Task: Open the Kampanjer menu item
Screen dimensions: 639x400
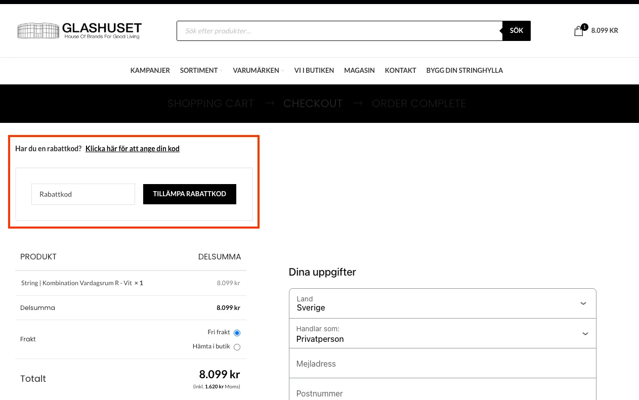Action: [x=150, y=70]
